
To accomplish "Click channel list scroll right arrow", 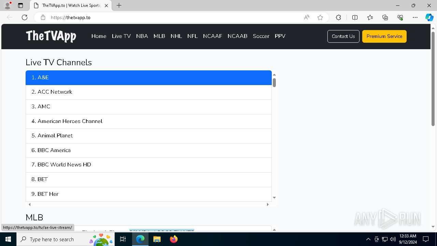I will pyautogui.click(x=268, y=204).
